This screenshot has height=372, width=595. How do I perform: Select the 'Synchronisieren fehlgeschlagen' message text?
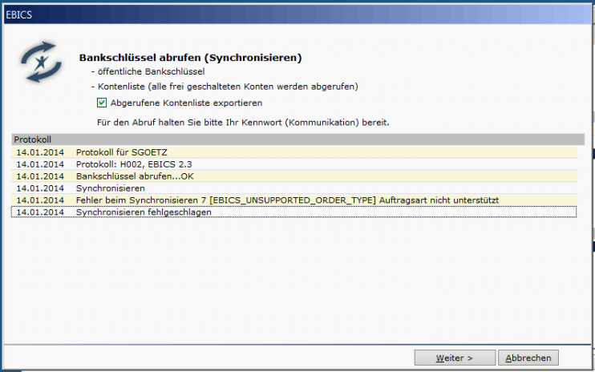point(144,212)
